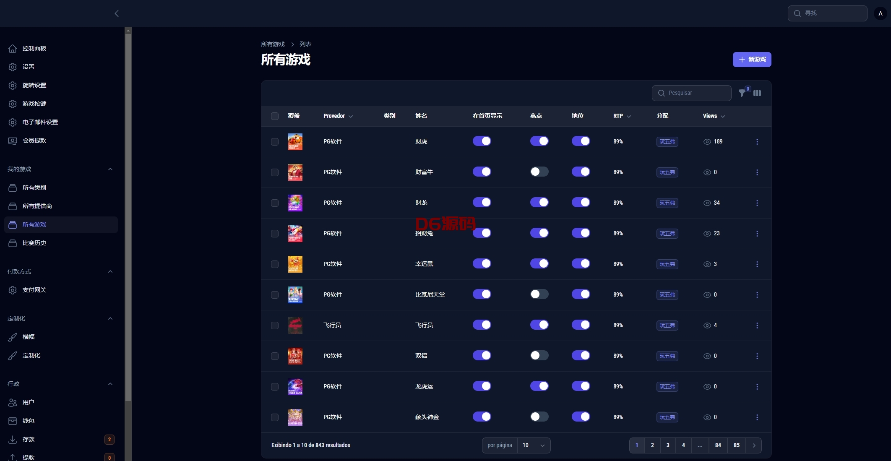Click the Pesquisar table search field

click(691, 93)
